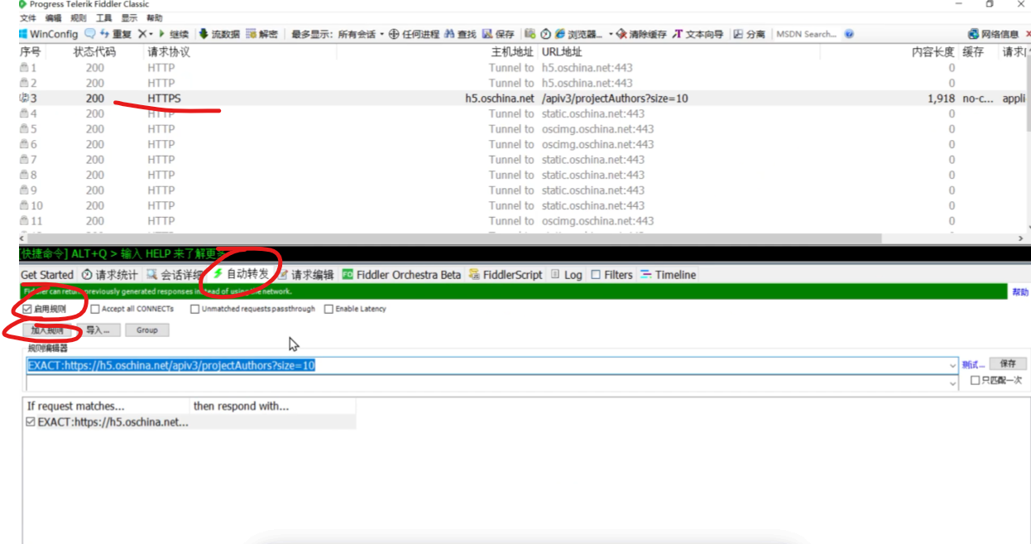The height and width of the screenshot is (544, 1031).
Task: Select session 3 HTTPS h5.oschina.net row
Action: pos(521,98)
